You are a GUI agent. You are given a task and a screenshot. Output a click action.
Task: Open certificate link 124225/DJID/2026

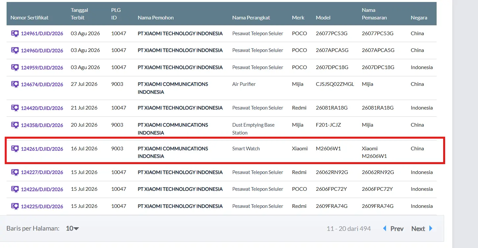[42, 206]
